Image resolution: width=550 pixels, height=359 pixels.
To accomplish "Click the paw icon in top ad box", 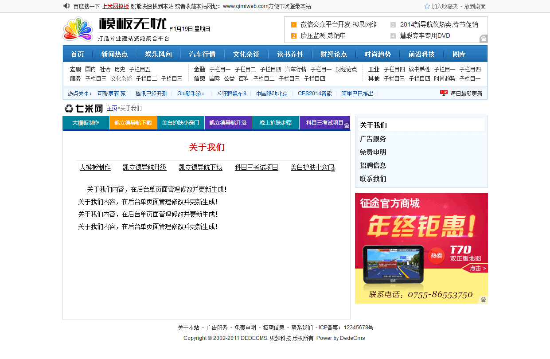I will click(483, 39).
